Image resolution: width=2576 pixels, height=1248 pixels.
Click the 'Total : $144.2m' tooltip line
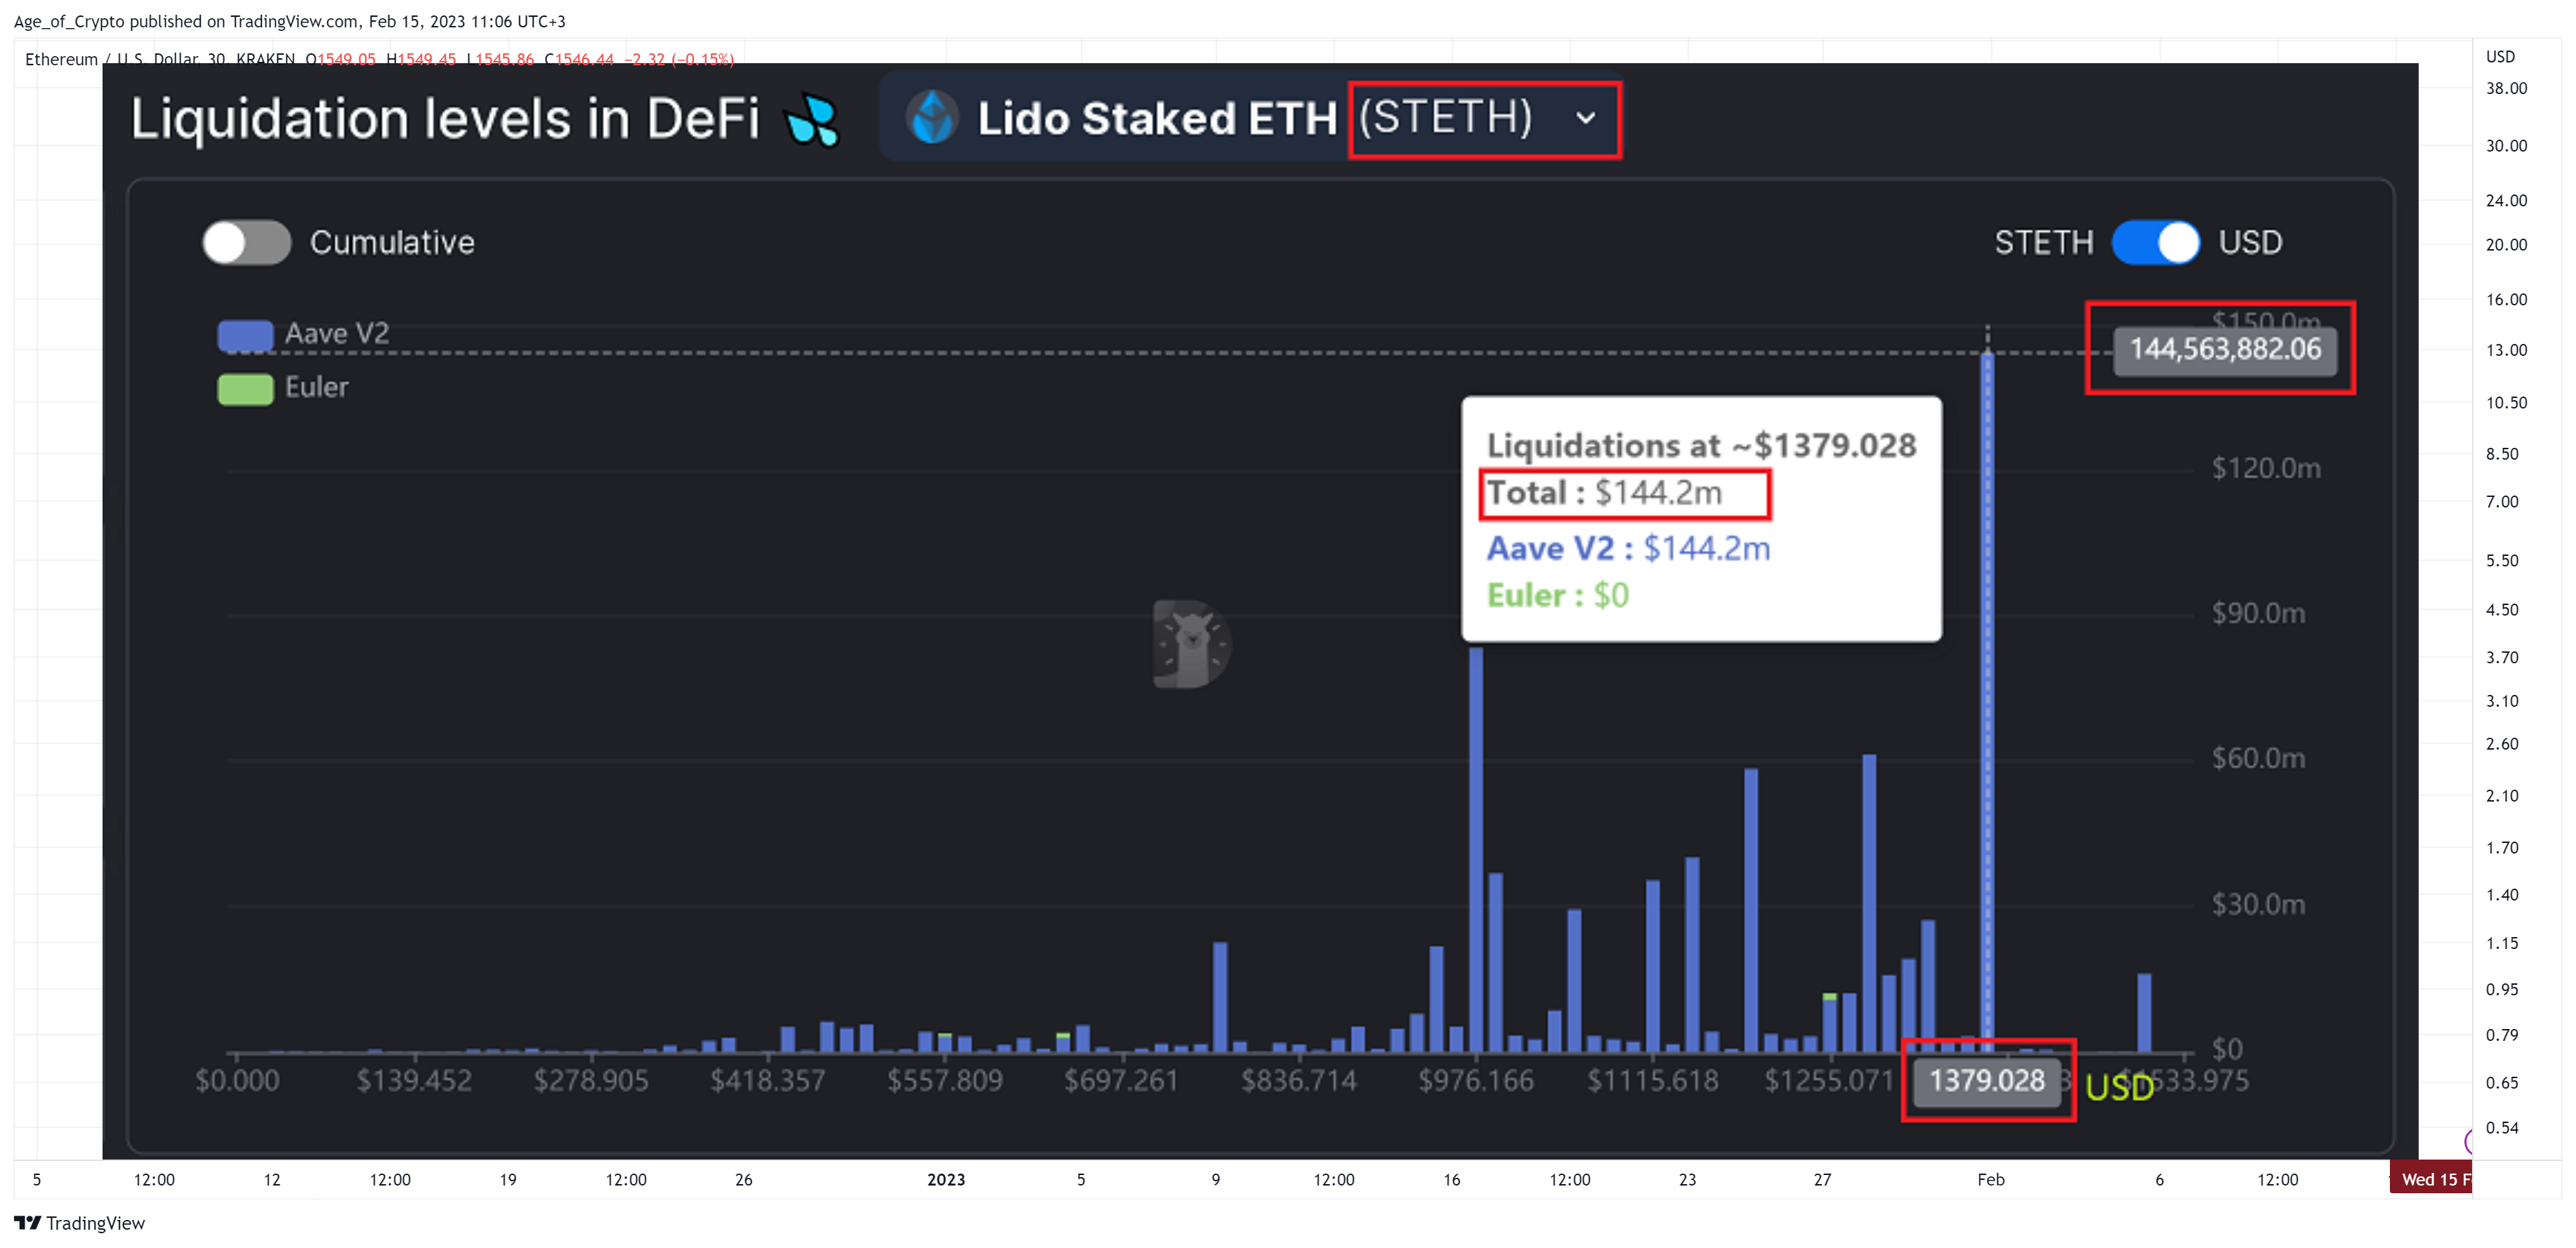[1604, 493]
